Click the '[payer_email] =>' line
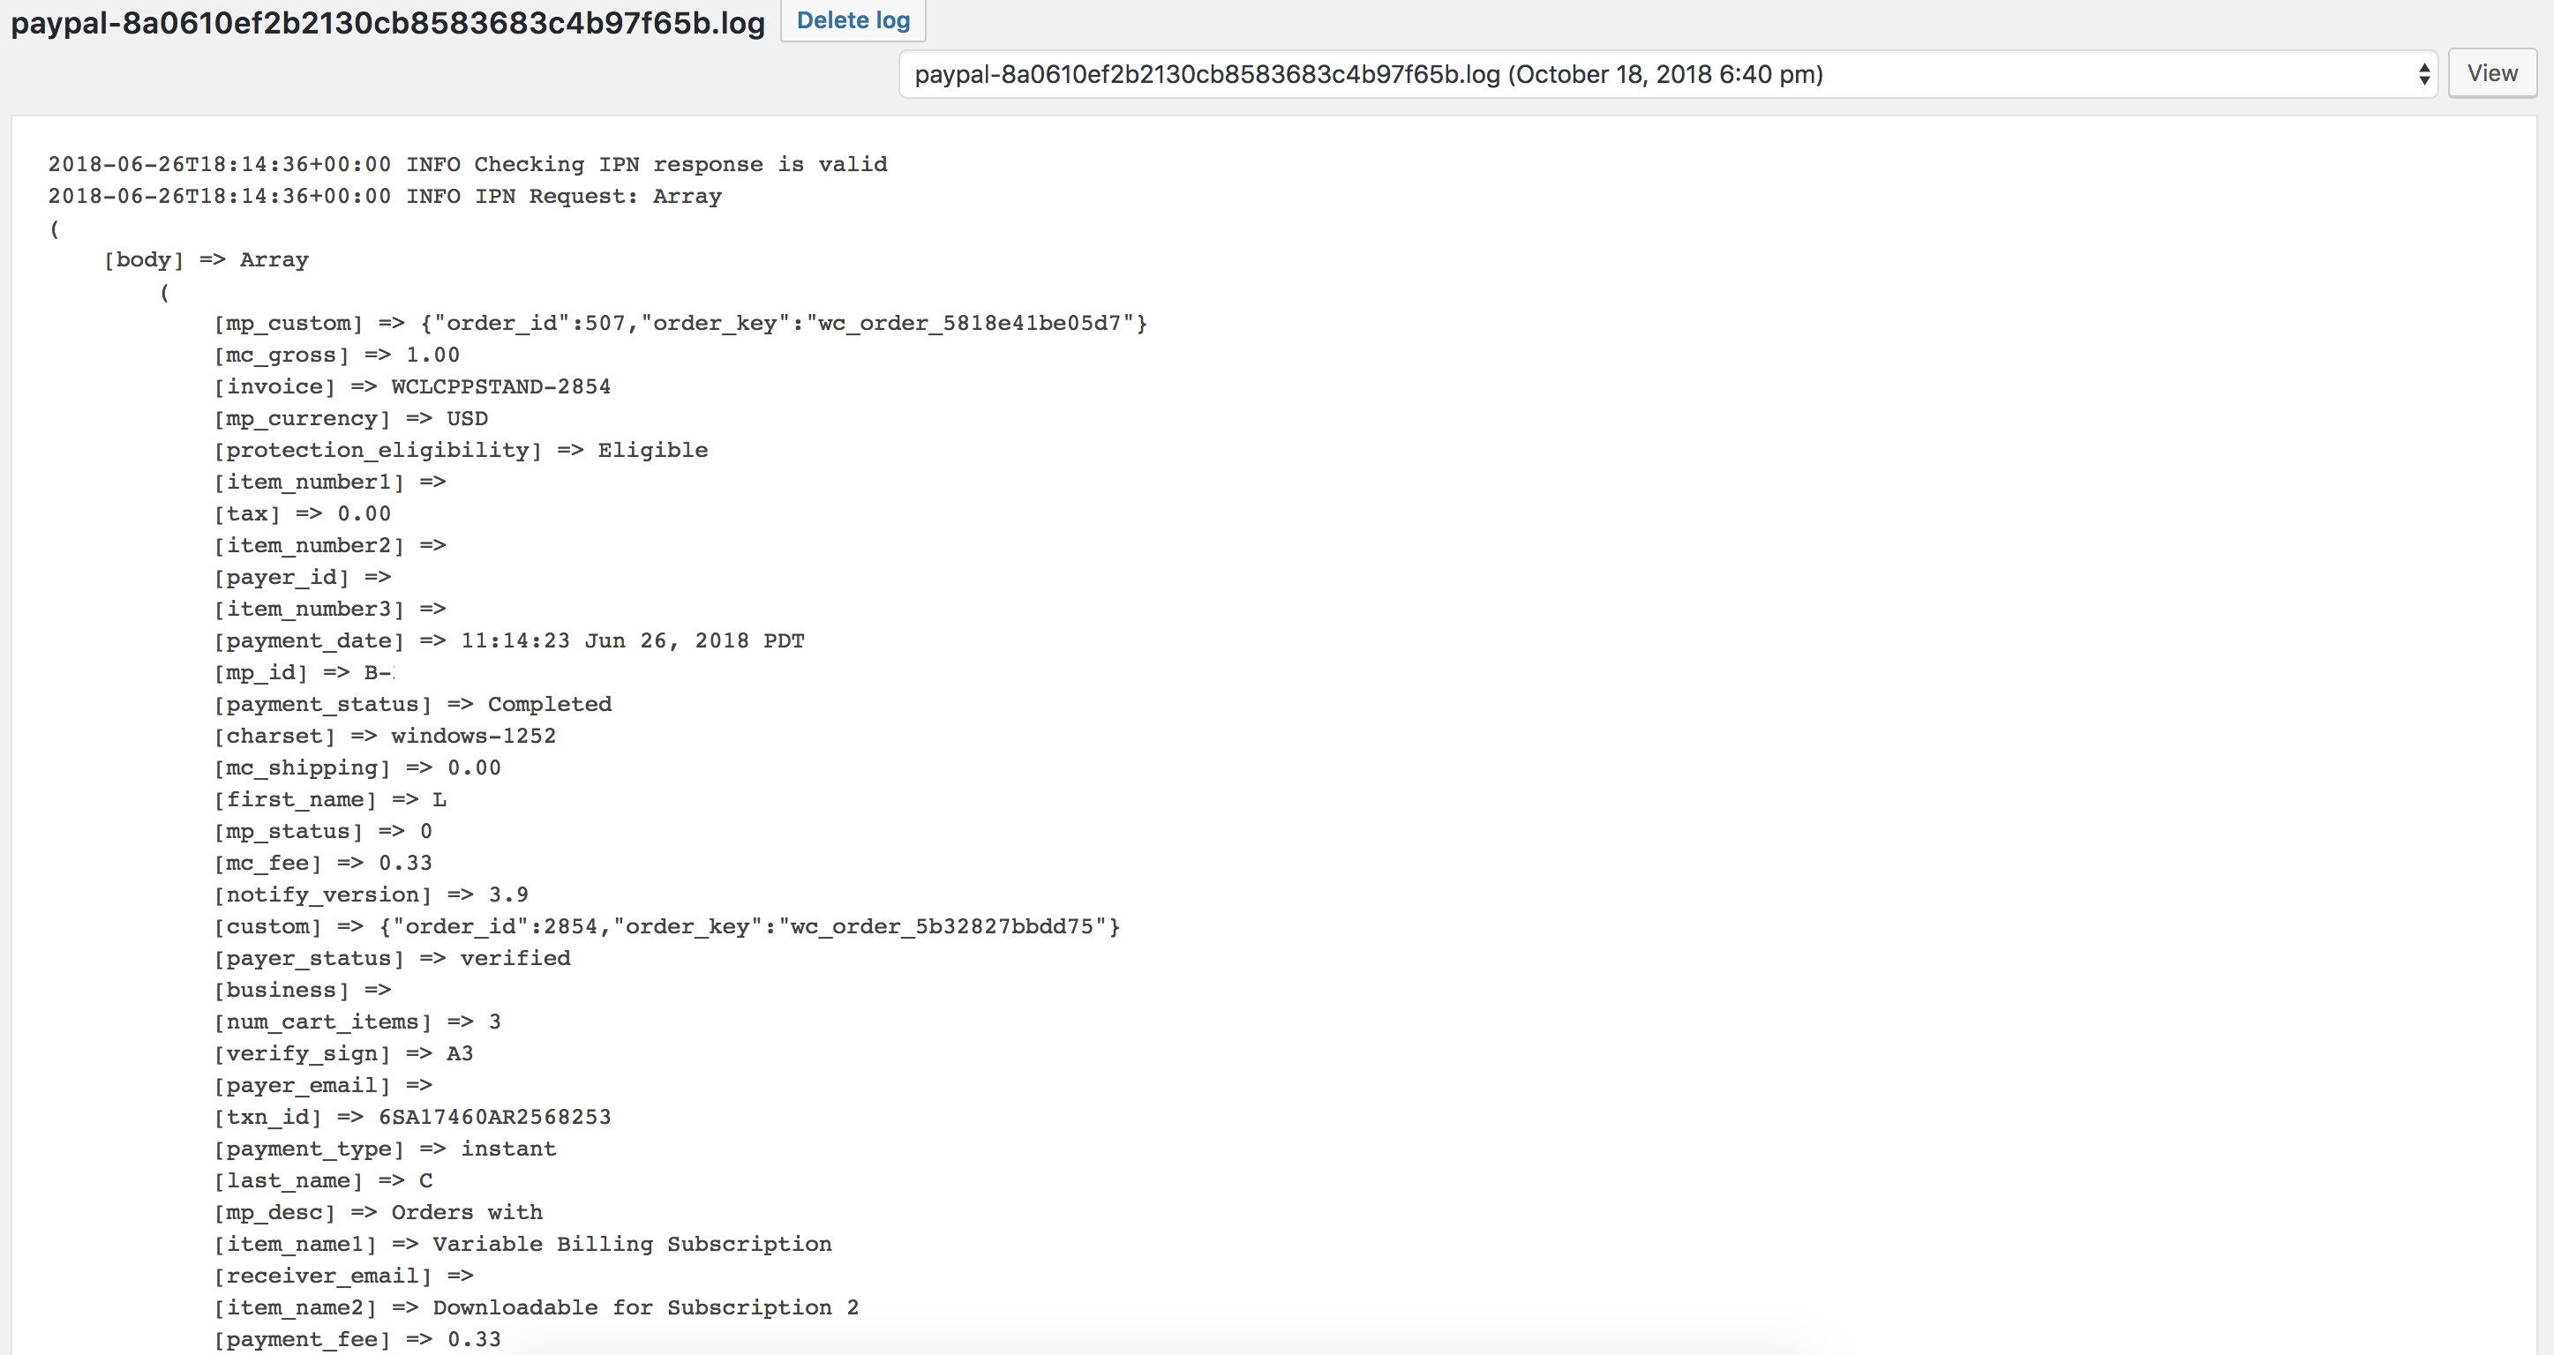2554x1355 pixels. [322, 1084]
